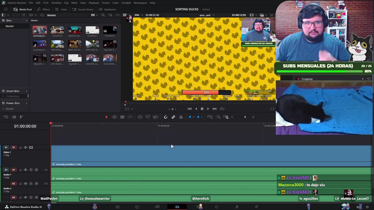This screenshot has width=374, height=210.
Task: Expand Master under Power Bins
Action: pyautogui.click(x=3, y=109)
